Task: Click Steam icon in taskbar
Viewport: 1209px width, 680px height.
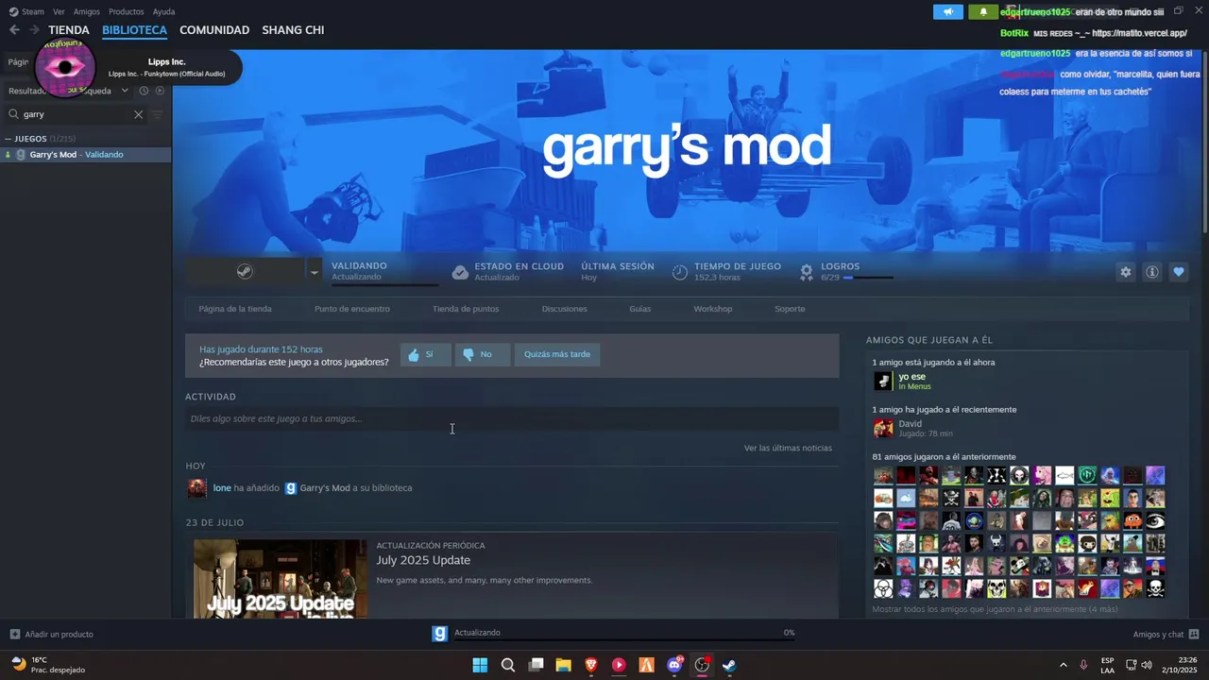Action: click(729, 665)
